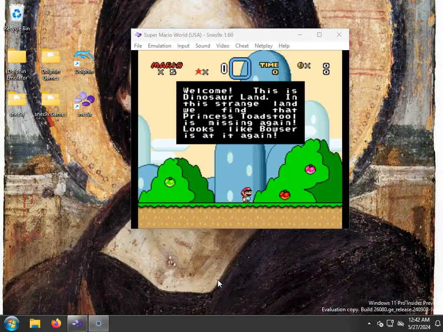This screenshot has width=443, height=332.
Task: Select the Dolphin Games folder icon
Action: click(50, 64)
